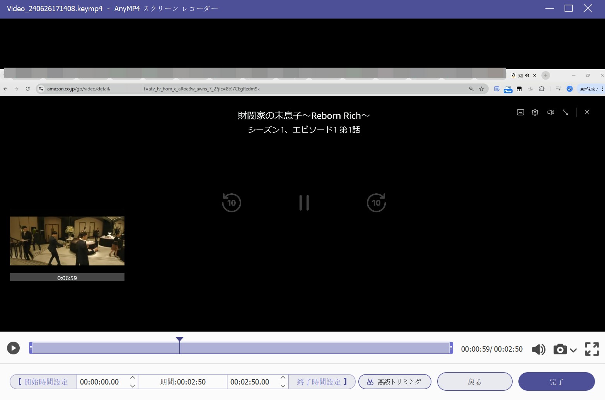Click the extension icon with New badge
Image resolution: width=605 pixels, height=400 pixels.
point(508,89)
